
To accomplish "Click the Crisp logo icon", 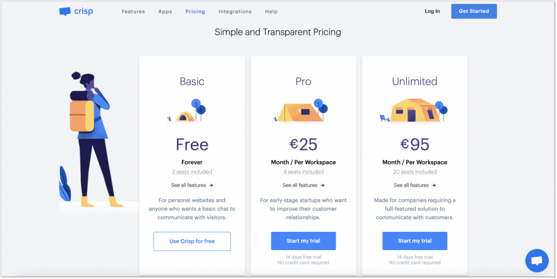I will pyautogui.click(x=65, y=11).
